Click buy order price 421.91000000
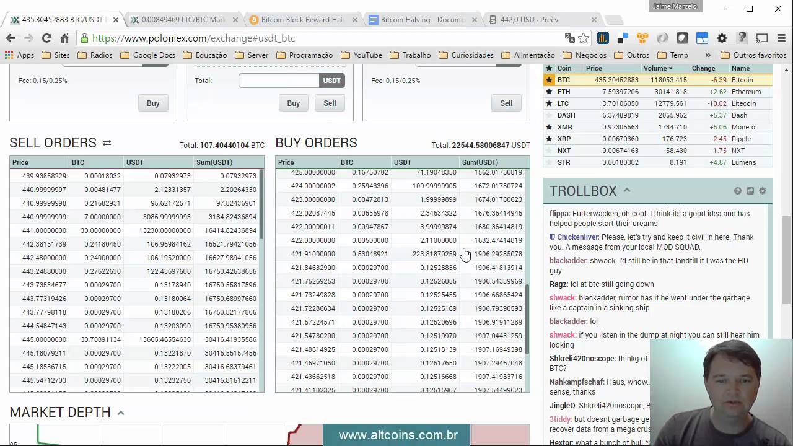 click(313, 254)
